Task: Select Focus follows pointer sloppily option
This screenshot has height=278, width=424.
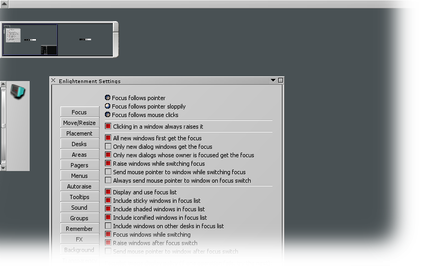Action: coord(108,106)
